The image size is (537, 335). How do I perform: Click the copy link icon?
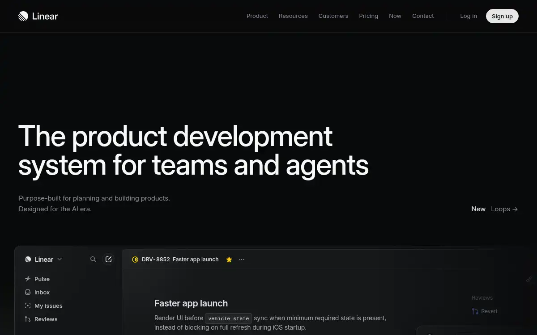(x=529, y=279)
